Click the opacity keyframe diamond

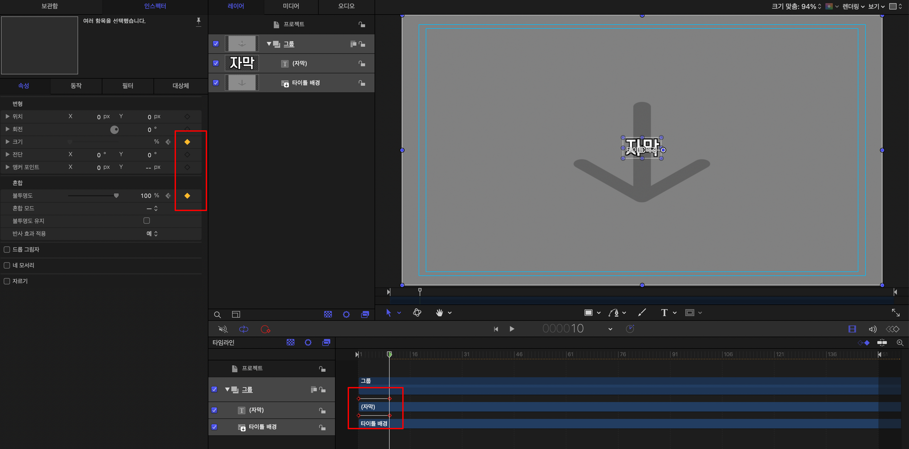[187, 195]
